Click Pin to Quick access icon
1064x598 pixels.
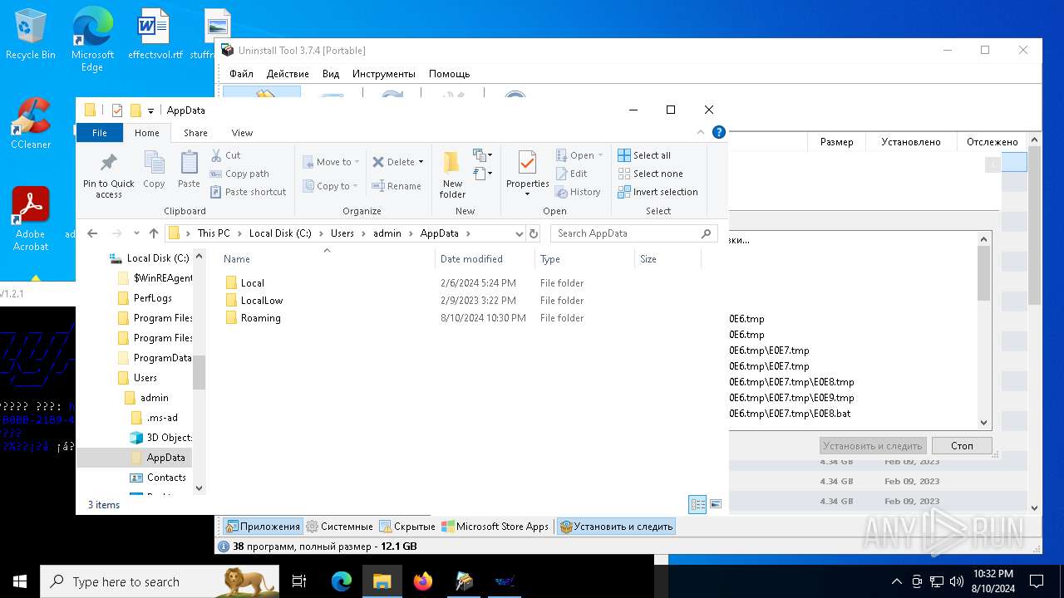[x=108, y=175]
